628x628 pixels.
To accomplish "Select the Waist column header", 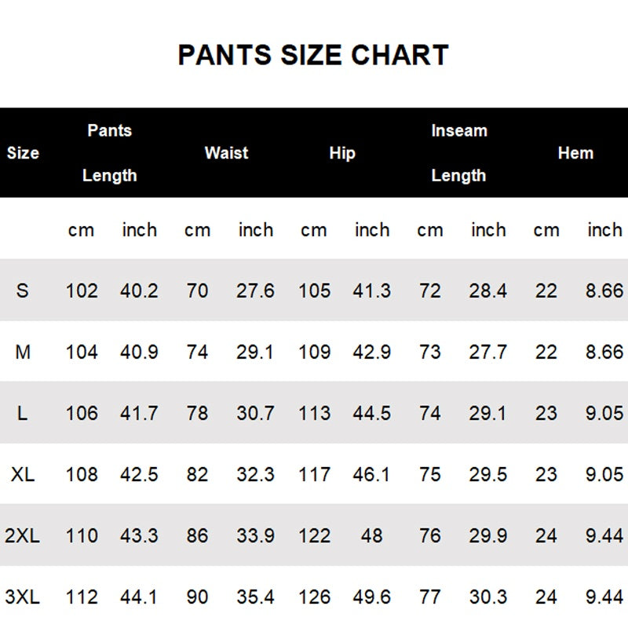I will coord(226,153).
